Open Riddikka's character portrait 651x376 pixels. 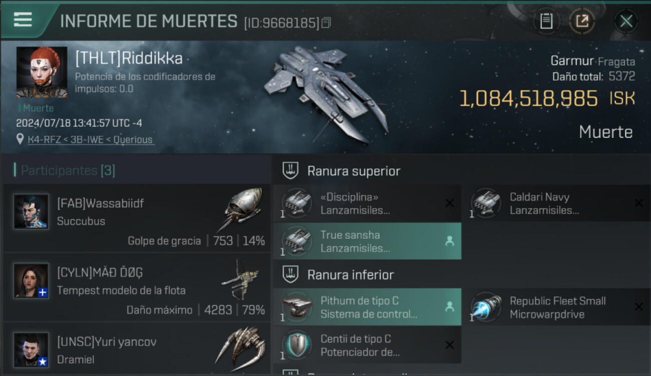[42, 72]
